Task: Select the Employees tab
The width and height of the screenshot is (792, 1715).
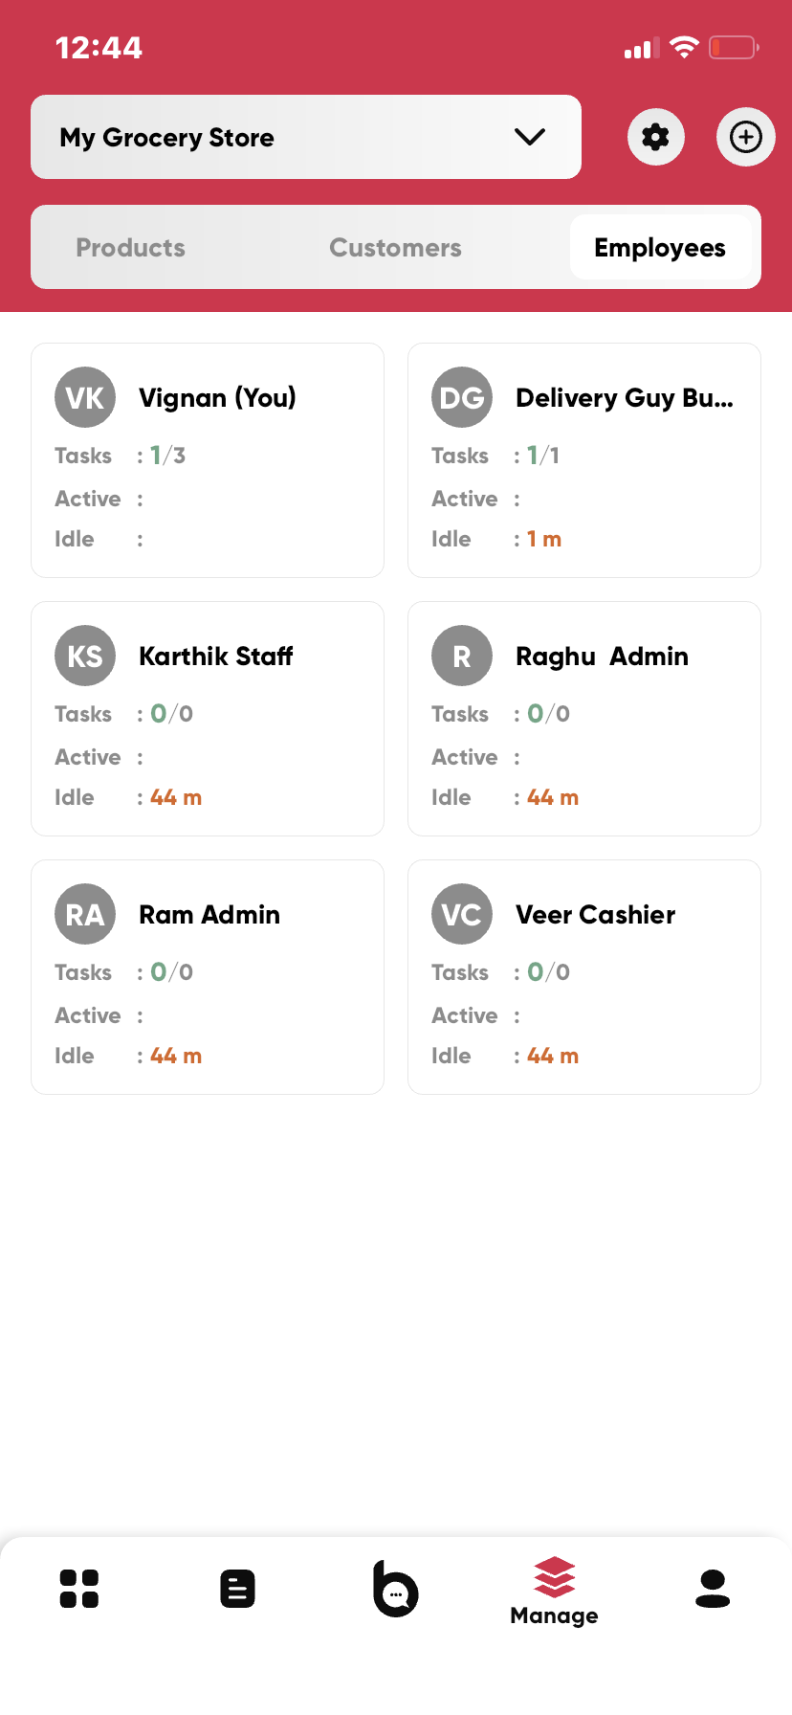Action: [x=660, y=248]
